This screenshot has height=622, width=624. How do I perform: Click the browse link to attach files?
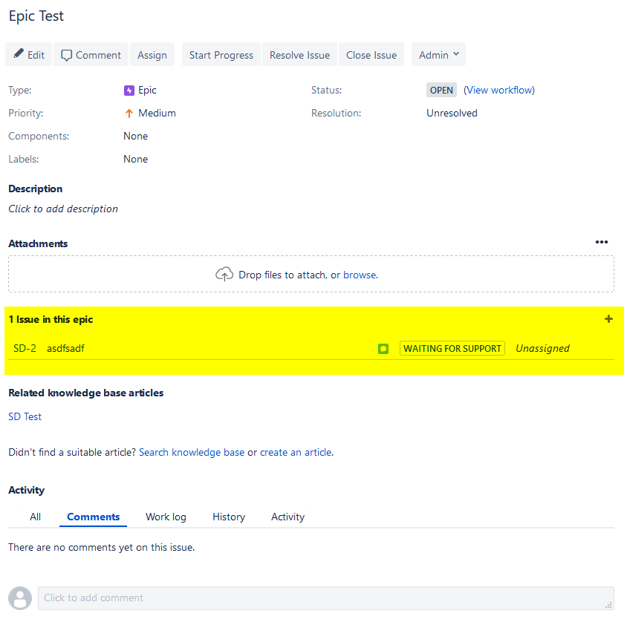[x=360, y=275]
